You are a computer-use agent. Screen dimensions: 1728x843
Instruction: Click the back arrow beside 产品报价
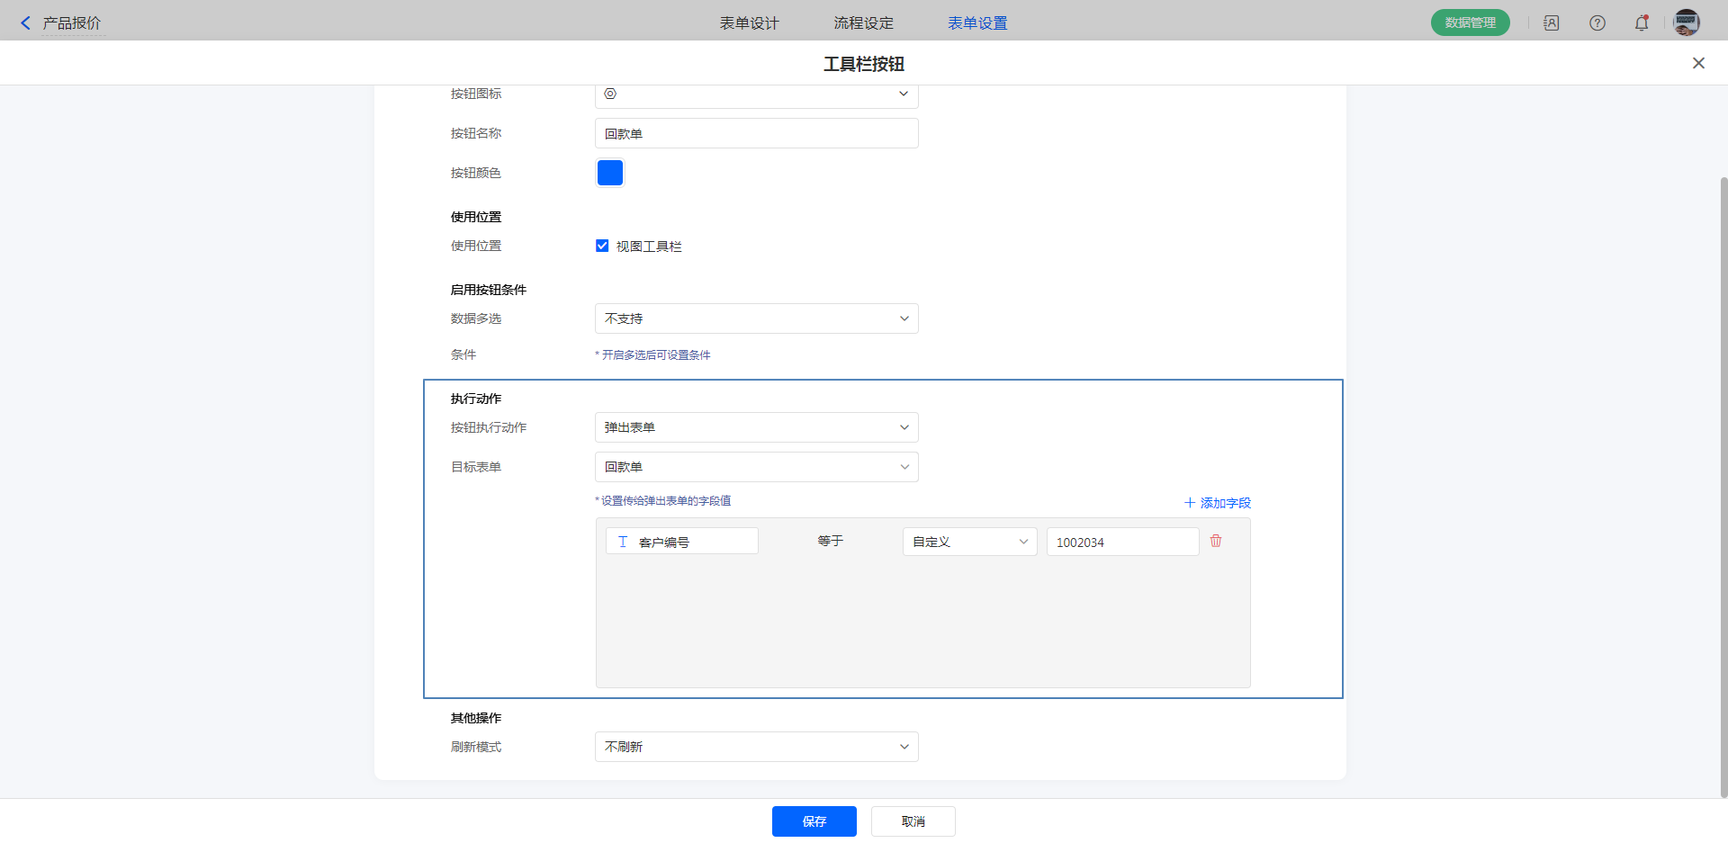pyautogui.click(x=25, y=23)
